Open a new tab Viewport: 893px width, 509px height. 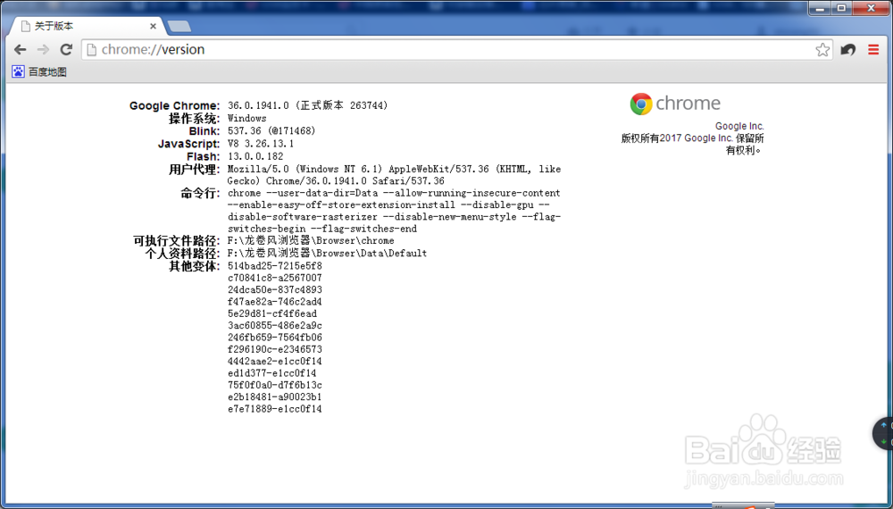click(x=179, y=27)
